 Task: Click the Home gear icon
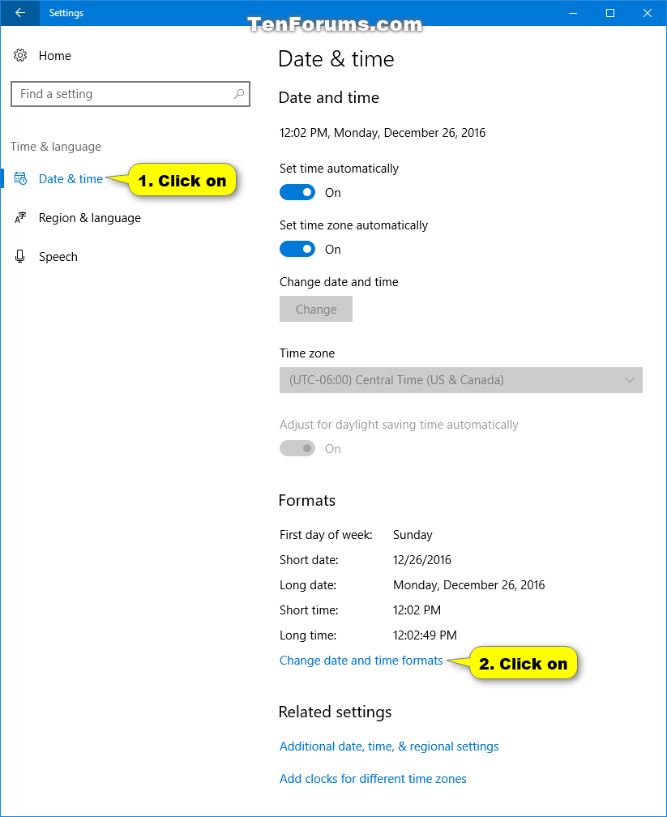(19, 55)
